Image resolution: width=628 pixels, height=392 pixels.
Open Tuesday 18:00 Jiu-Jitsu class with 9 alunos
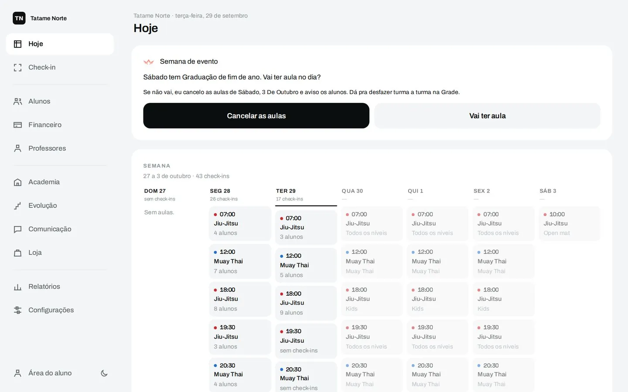(306, 303)
